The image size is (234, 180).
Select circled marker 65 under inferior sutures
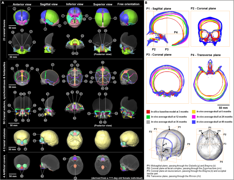pos(75,118)
